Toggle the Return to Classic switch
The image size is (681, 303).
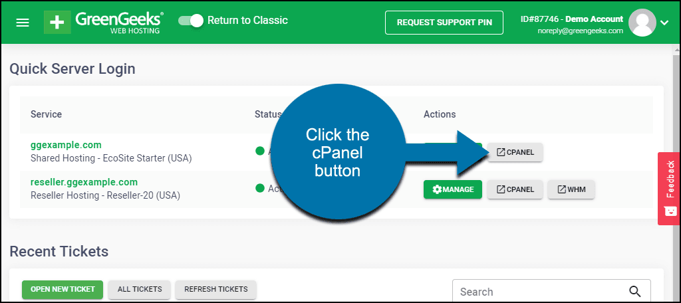[x=191, y=21]
